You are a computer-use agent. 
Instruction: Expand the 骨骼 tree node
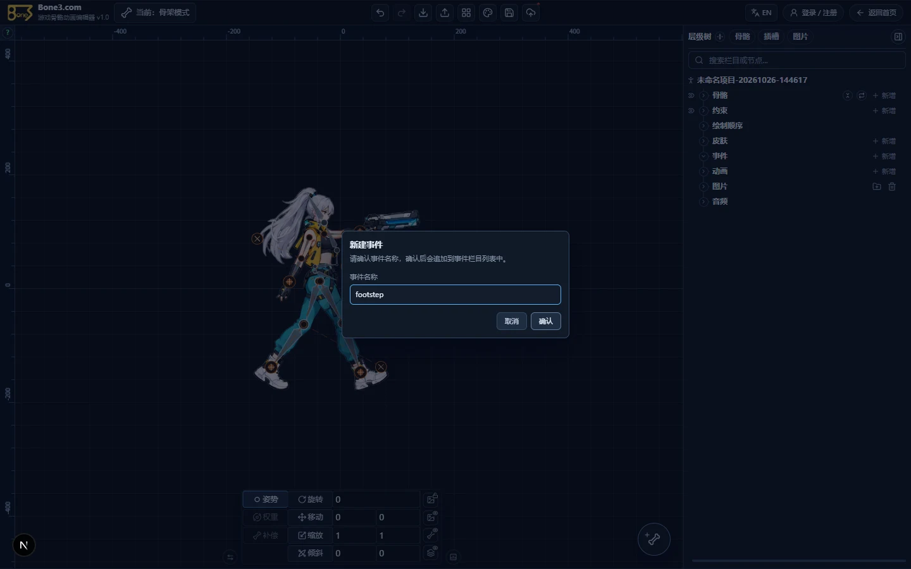coord(703,95)
